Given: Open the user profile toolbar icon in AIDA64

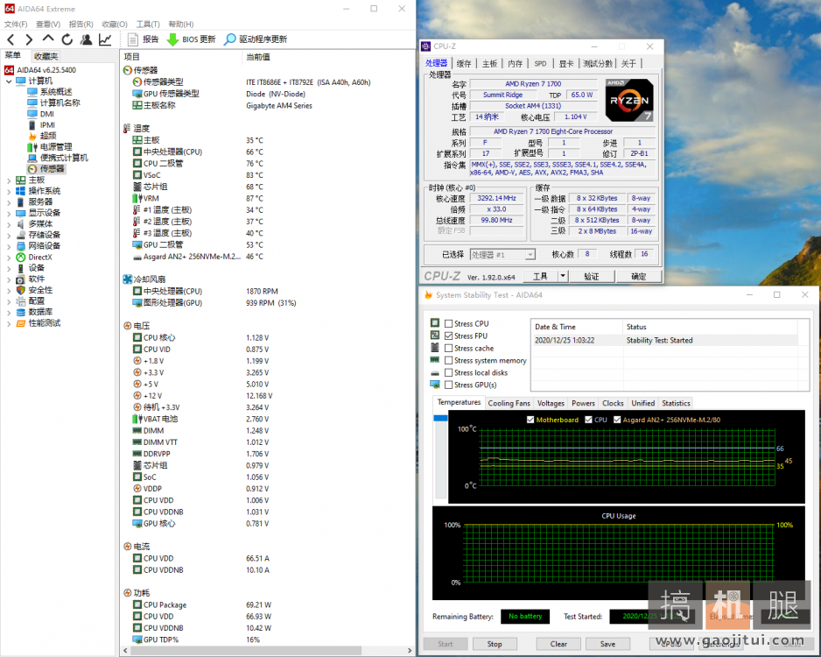Looking at the screenshot, I should (x=87, y=39).
